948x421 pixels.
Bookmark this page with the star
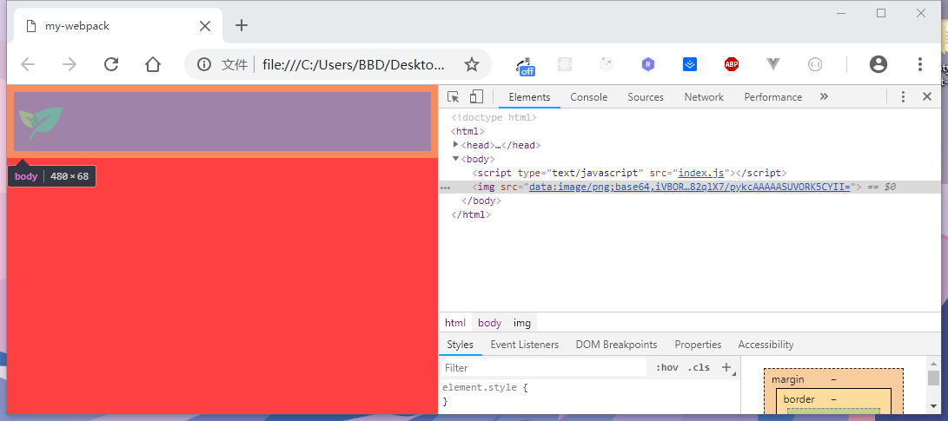(x=472, y=64)
